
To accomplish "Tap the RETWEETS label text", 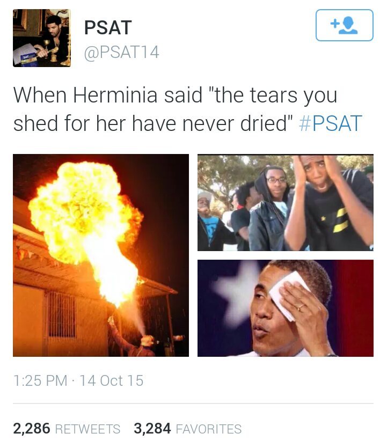I will (87, 429).
